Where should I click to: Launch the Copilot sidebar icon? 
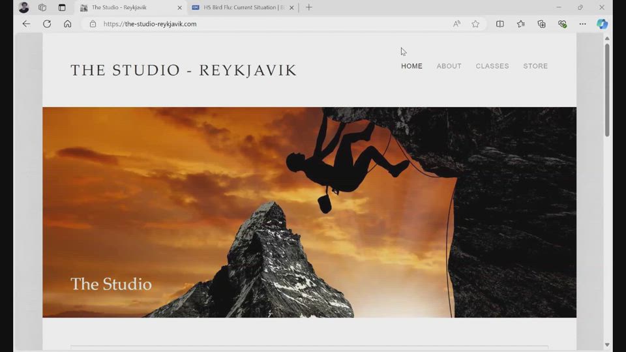(602, 24)
